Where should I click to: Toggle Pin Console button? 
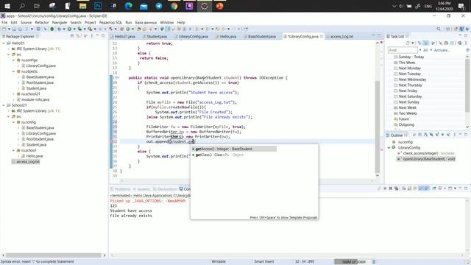point(434,188)
